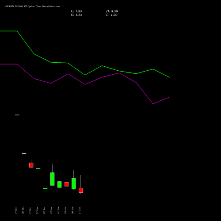Click the '02 Jan' date axis label
Image resolution: width=221 pixels, height=221 pixels.
[44, 210]
